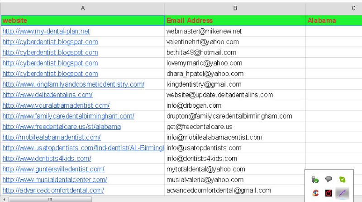Click the kingdentistry@gmail.com cell
Image resolution: width=362 pixels, height=202 pixels.
[x=235, y=84]
